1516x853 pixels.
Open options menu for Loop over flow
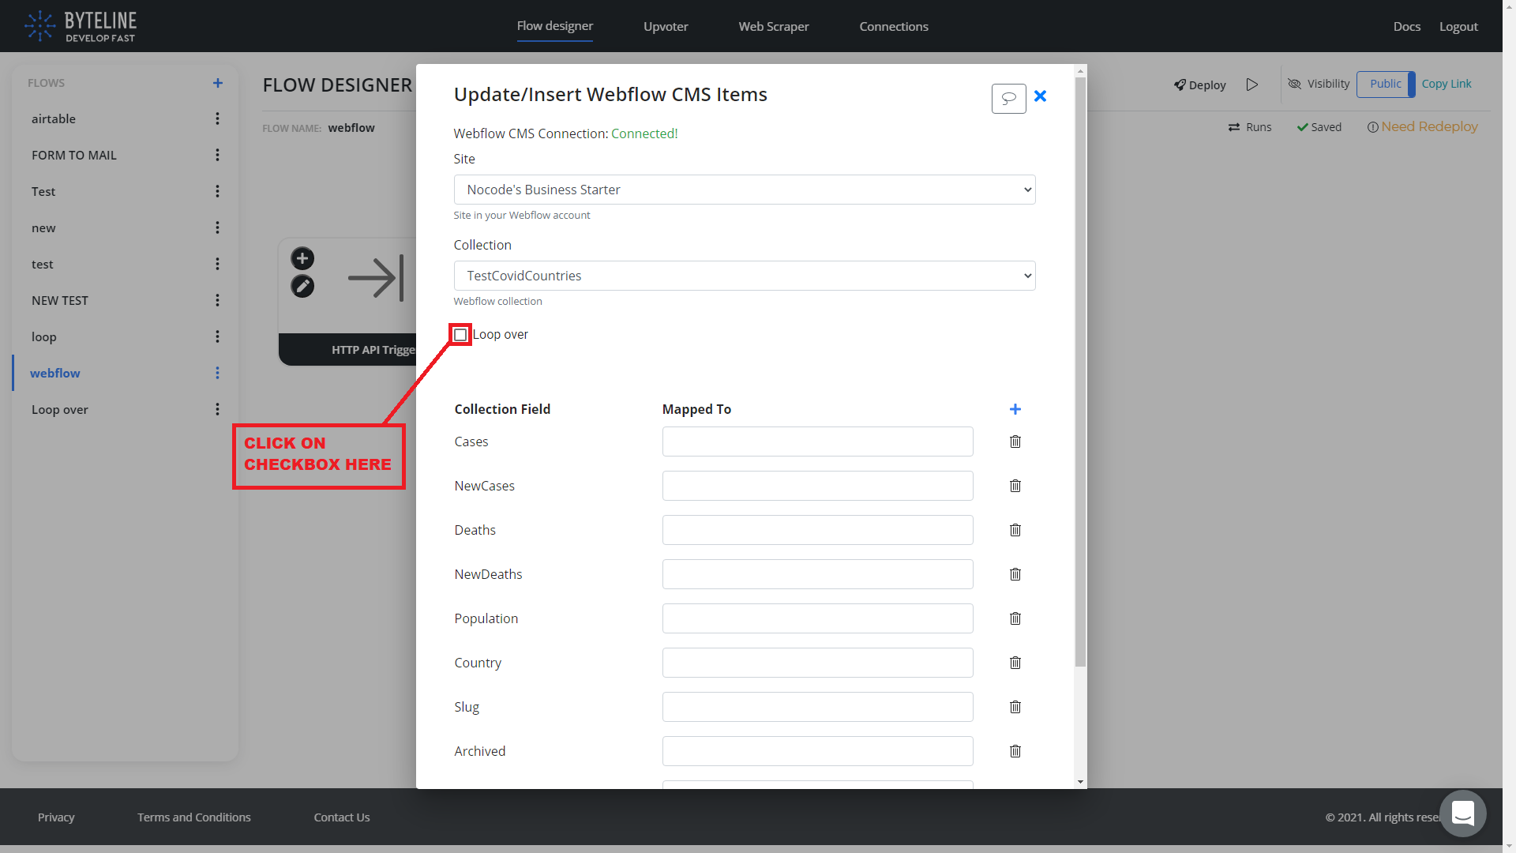217,409
